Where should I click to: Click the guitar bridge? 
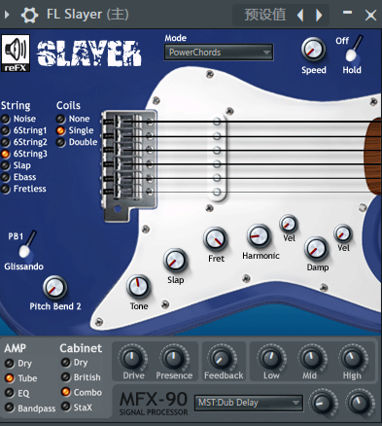click(x=129, y=165)
